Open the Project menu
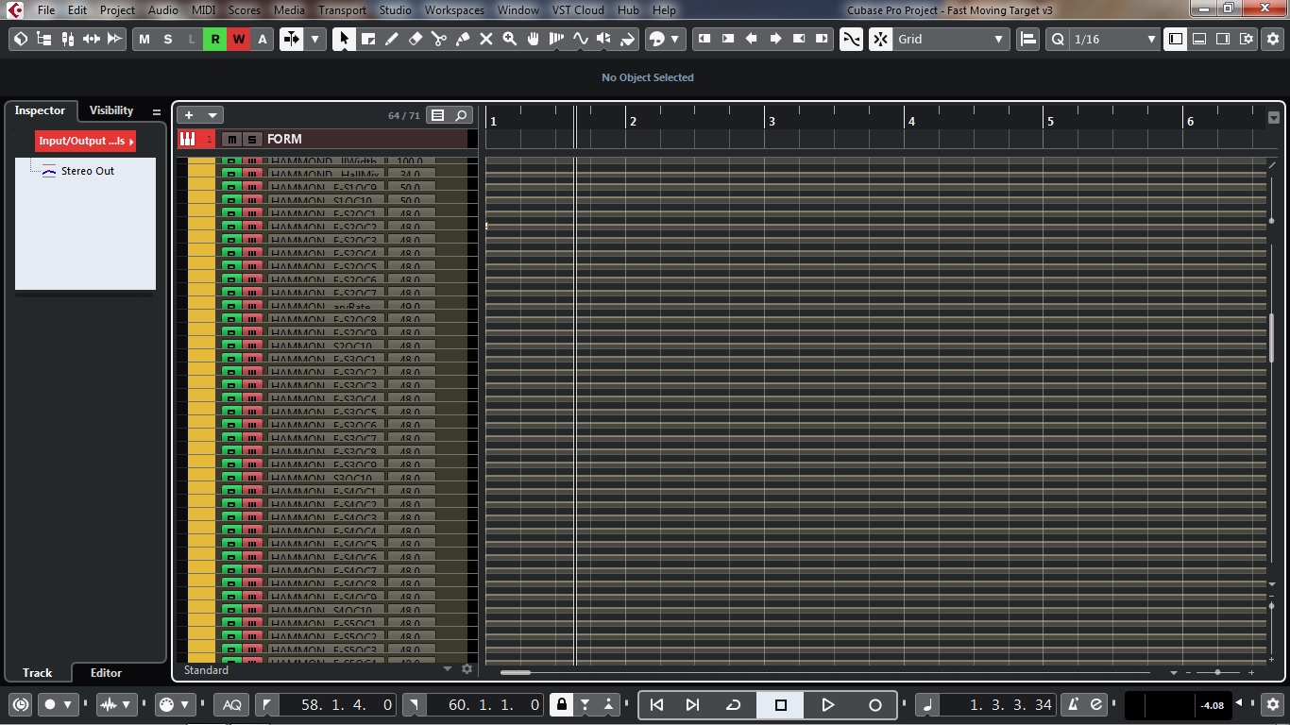The height and width of the screenshot is (725, 1290). (x=117, y=9)
